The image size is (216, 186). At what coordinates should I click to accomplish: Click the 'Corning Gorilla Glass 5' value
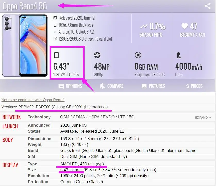pyautogui.click(x=82, y=182)
